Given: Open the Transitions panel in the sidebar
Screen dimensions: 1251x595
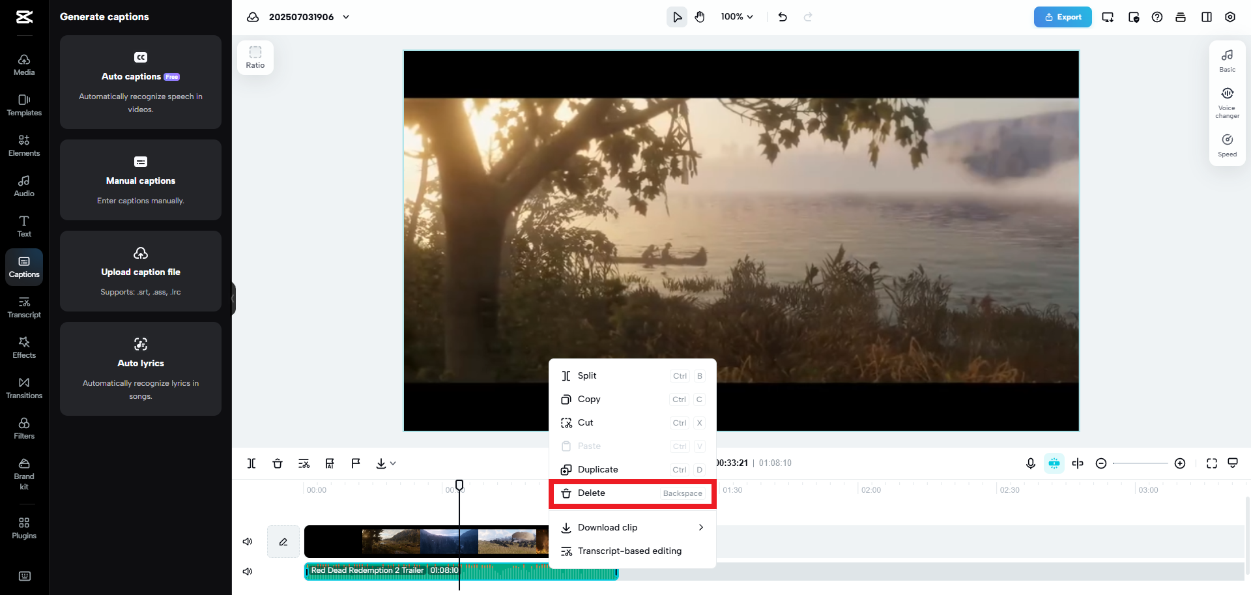Looking at the screenshot, I should click(x=24, y=388).
